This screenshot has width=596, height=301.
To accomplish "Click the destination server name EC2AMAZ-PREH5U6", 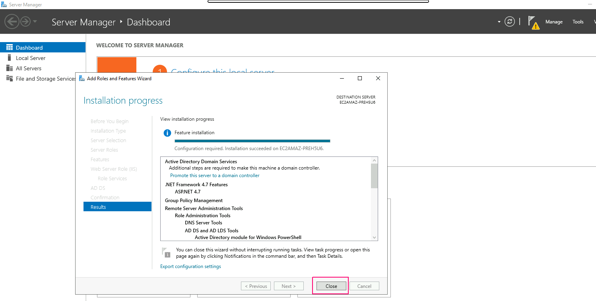I will point(357,102).
